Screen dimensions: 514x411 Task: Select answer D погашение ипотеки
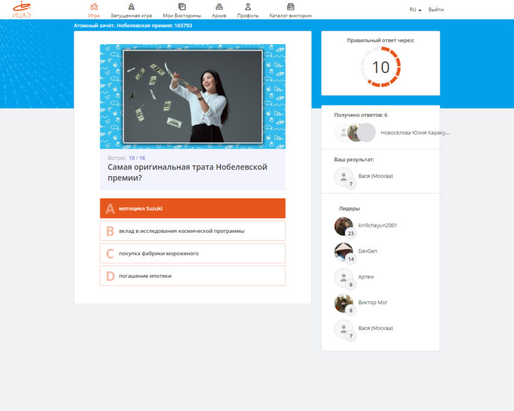tap(193, 276)
